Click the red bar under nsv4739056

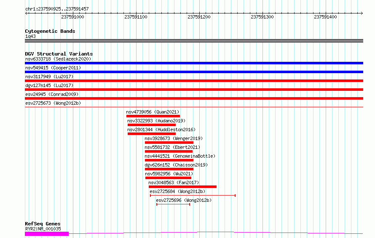coord(153,116)
